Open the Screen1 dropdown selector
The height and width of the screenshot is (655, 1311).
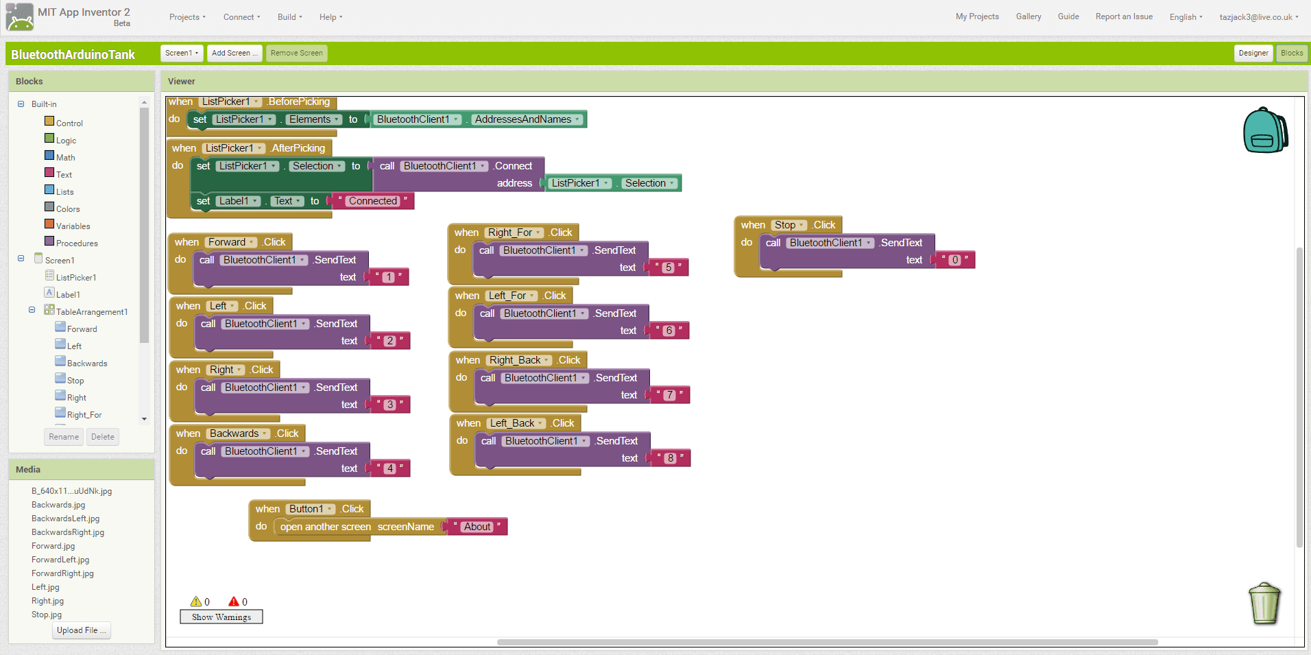click(182, 53)
